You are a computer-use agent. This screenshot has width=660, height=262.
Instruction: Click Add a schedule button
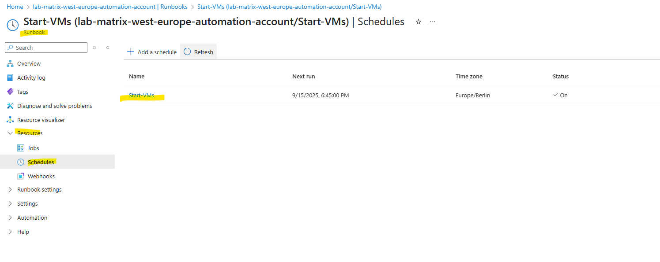(x=152, y=52)
